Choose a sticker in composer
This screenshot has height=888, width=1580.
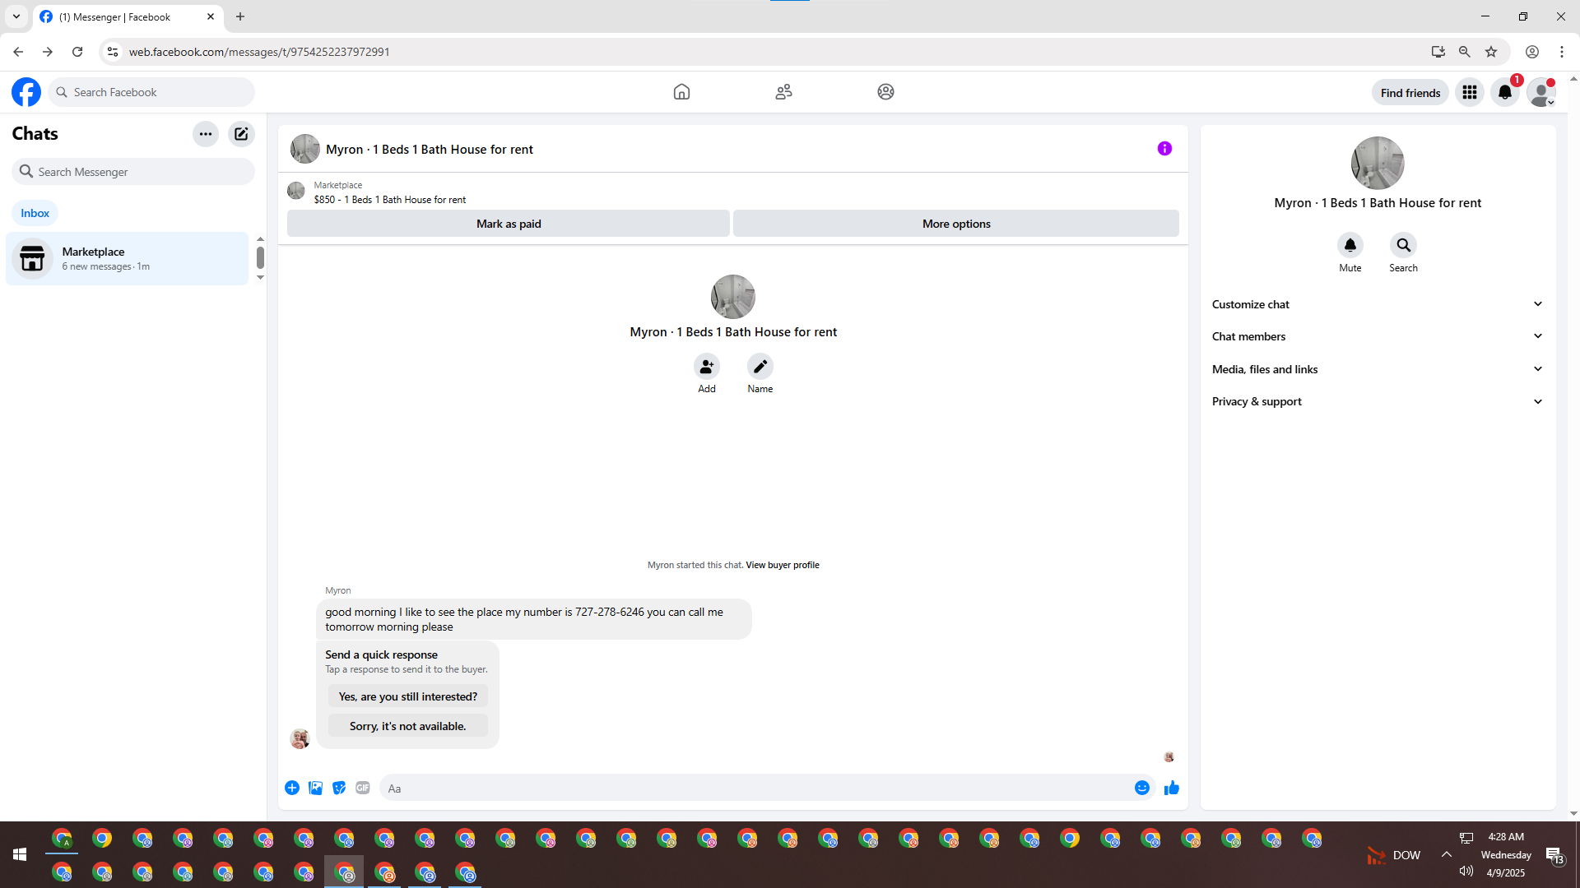point(339,789)
